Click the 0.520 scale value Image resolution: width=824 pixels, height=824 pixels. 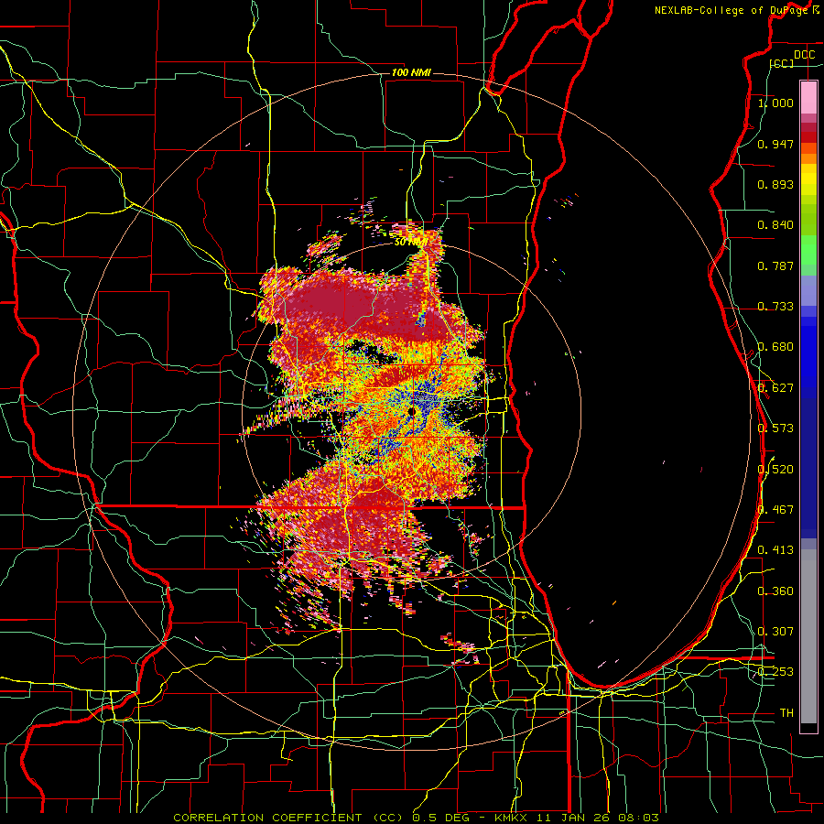coord(775,469)
